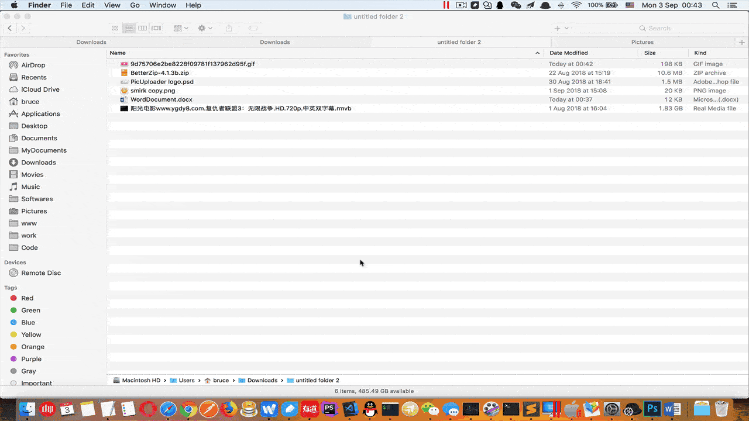Select Remote Disc under Devices
This screenshot has width=749, height=421.
click(x=41, y=273)
